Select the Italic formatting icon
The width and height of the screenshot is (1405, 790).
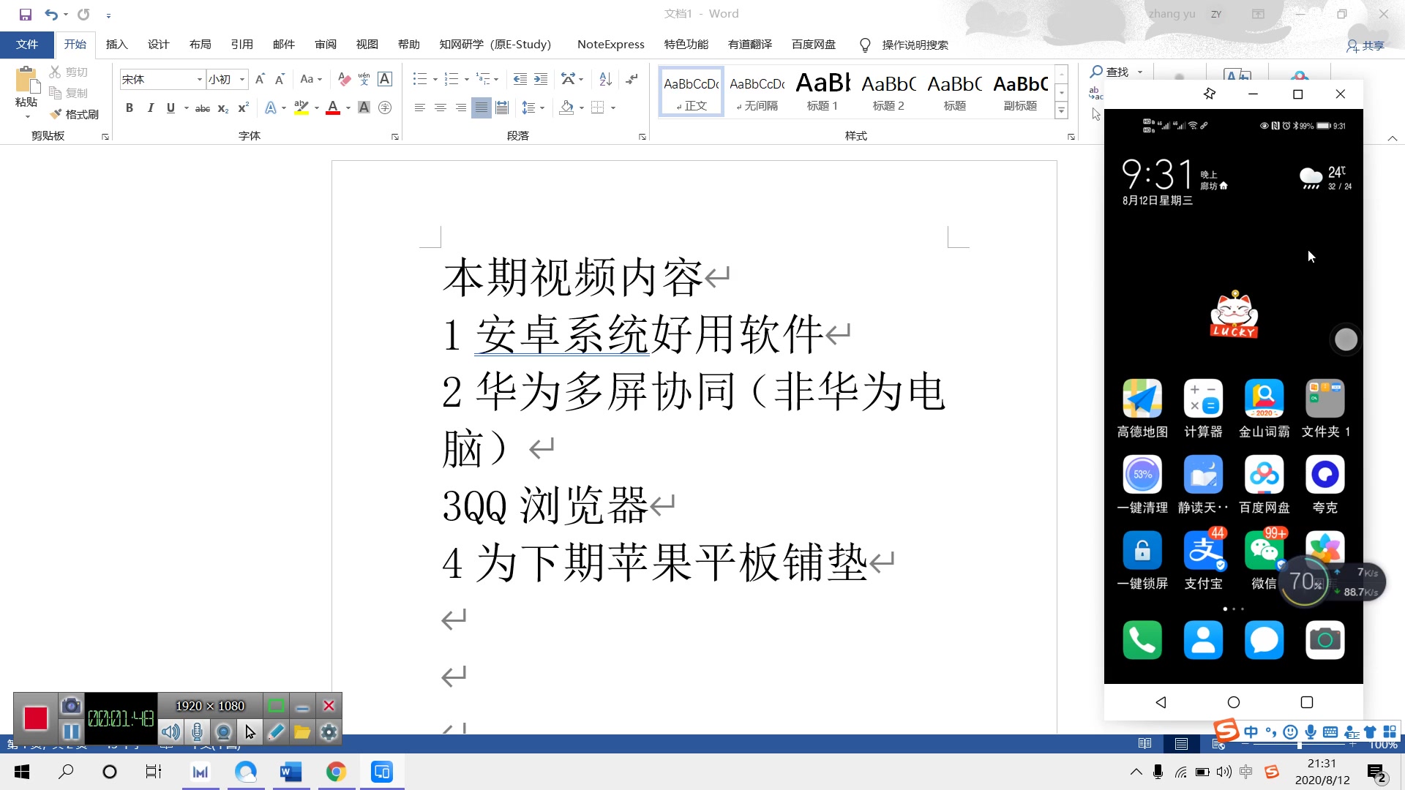(149, 107)
